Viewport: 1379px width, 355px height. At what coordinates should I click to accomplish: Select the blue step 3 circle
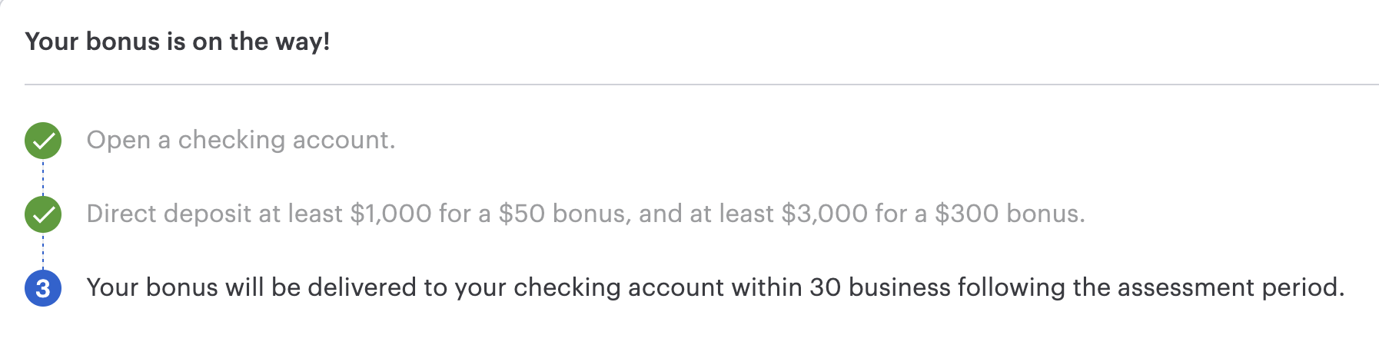tap(43, 288)
